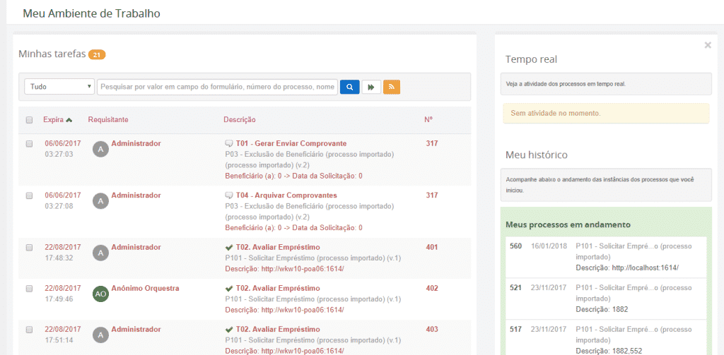
Task: Sort by the Requisitante column header
Action: click(x=108, y=120)
